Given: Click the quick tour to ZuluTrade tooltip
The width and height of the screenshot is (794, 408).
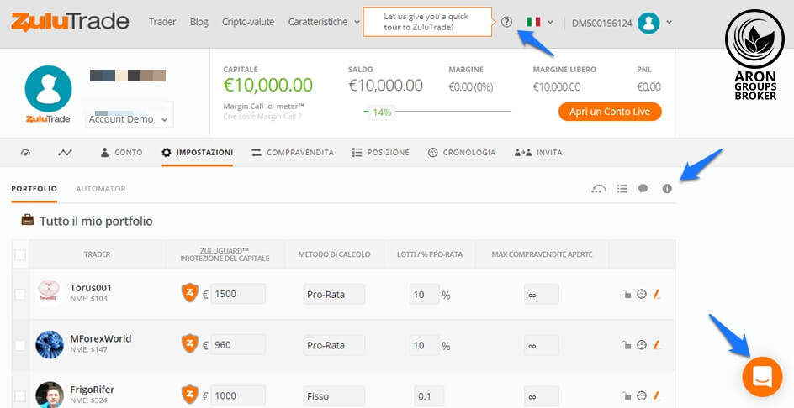Looking at the screenshot, I should [x=427, y=22].
